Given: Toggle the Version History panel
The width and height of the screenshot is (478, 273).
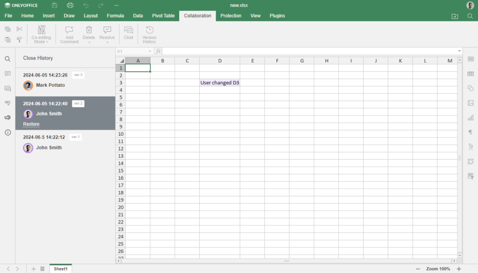Looking at the screenshot, I should [x=149, y=34].
